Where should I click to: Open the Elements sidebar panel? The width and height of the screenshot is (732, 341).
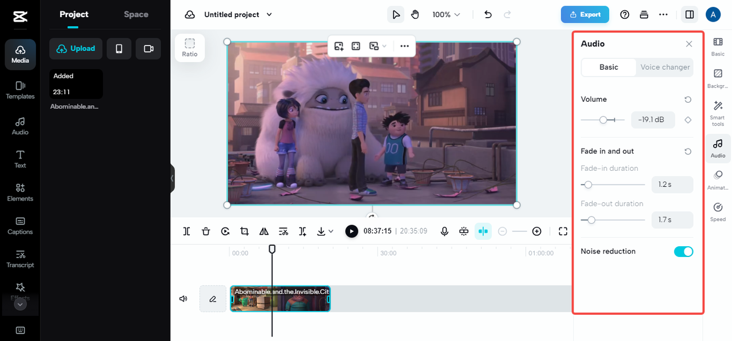pos(20,192)
